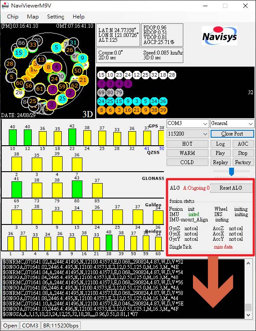Select gray GLONASS satellite 69 in list
This screenshot has height=331, width=256.
(x=101, y=92)
